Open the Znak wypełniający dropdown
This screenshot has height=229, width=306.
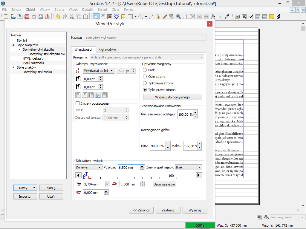tap(189, 167)
